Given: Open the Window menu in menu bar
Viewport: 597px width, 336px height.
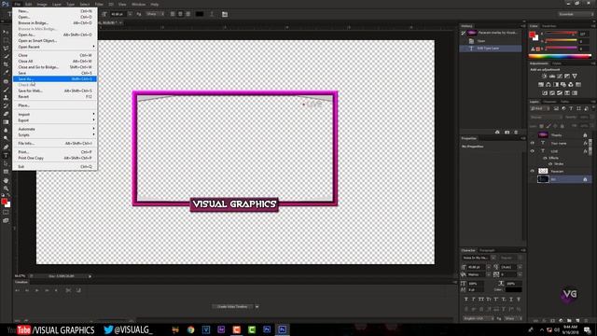Looking at the screenshot, I should pos(138,4).
